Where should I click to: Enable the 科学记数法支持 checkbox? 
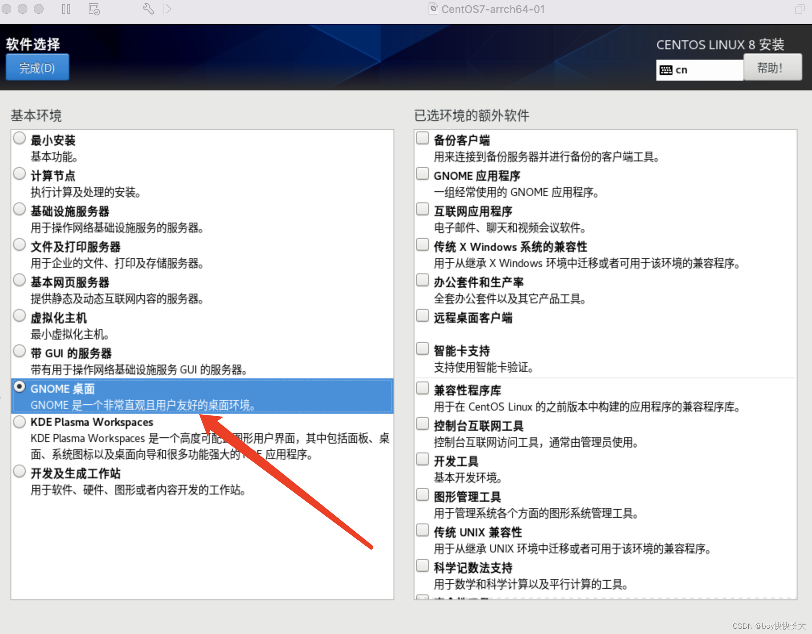[423, 566]
